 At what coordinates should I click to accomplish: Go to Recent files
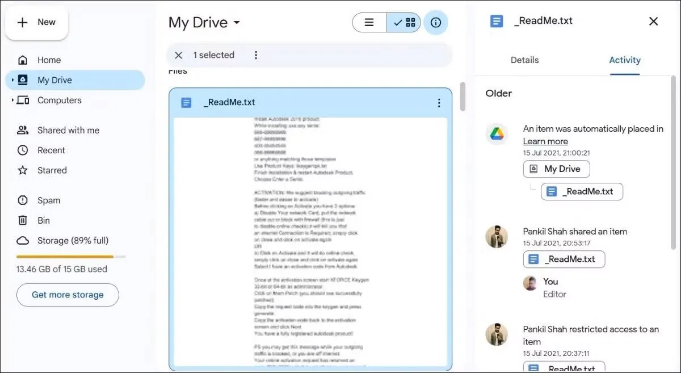click(51, 150)
